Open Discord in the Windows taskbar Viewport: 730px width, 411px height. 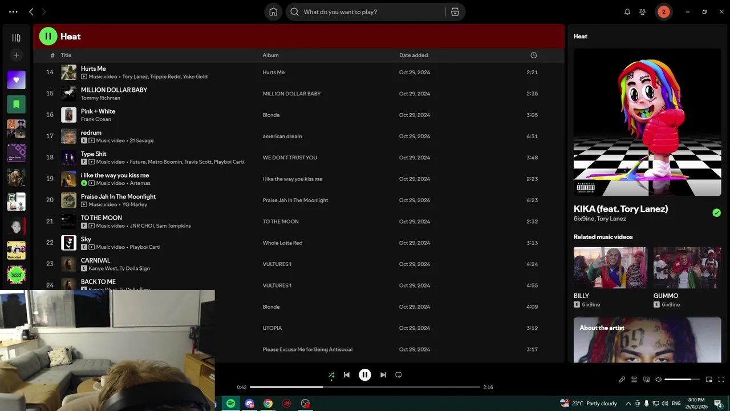249,404
